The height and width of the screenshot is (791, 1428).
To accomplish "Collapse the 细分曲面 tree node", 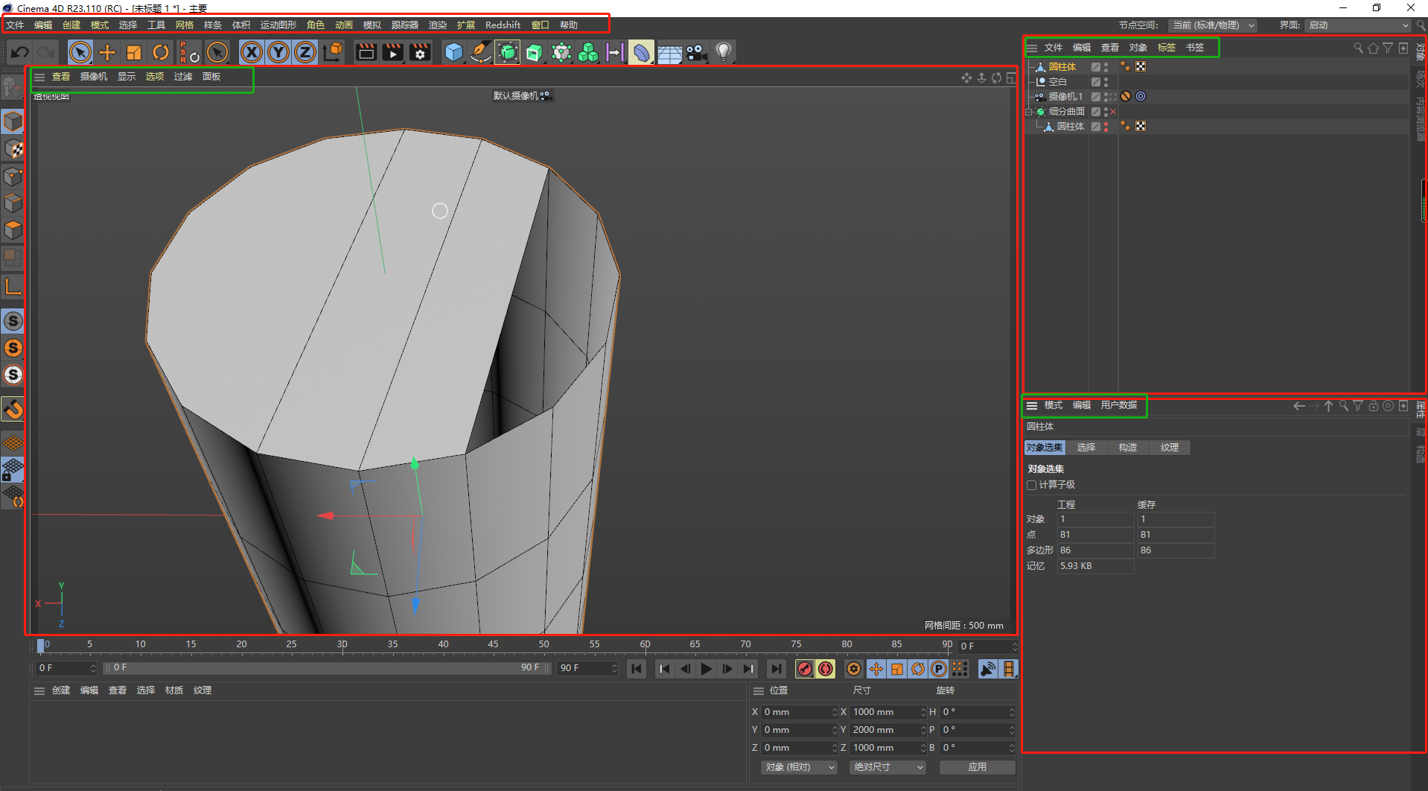I will pos(1029,112).
